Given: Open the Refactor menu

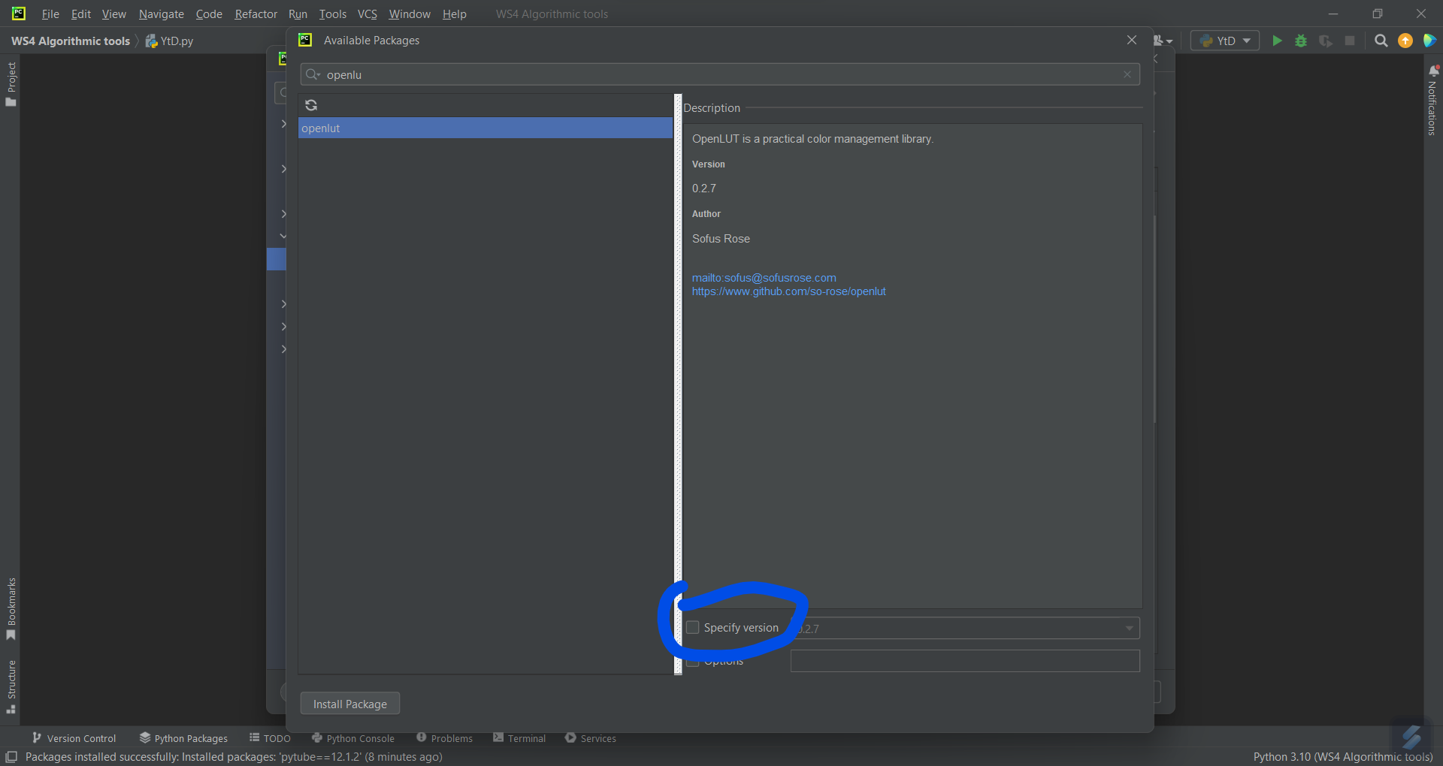Looking at the screenshot, I should (x=256, y=14).
